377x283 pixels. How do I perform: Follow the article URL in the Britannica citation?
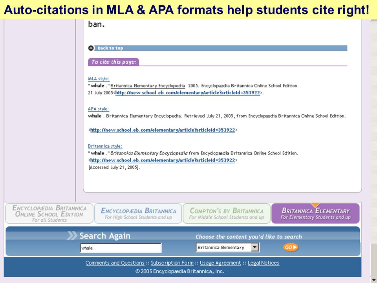[x=163, y=160]
